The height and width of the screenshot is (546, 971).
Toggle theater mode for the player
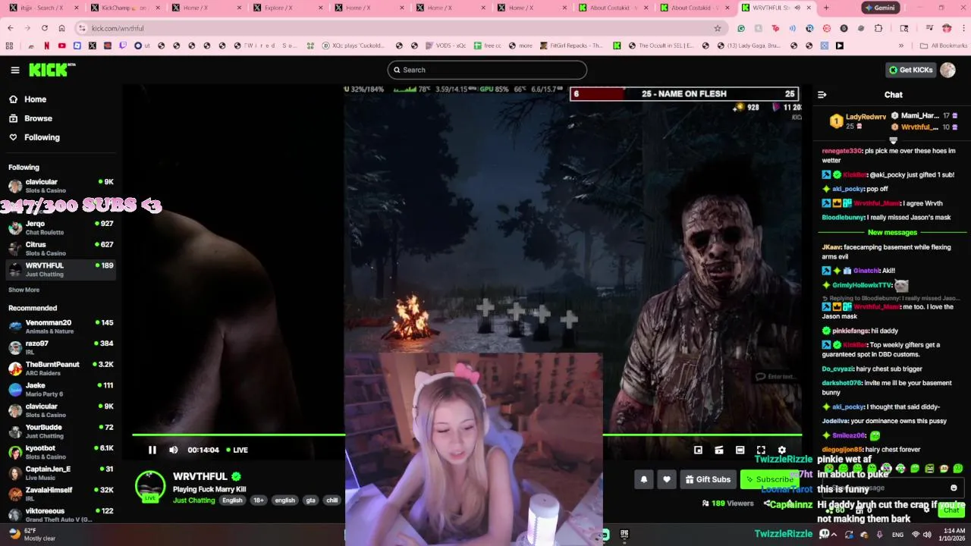tap(740, 450)
